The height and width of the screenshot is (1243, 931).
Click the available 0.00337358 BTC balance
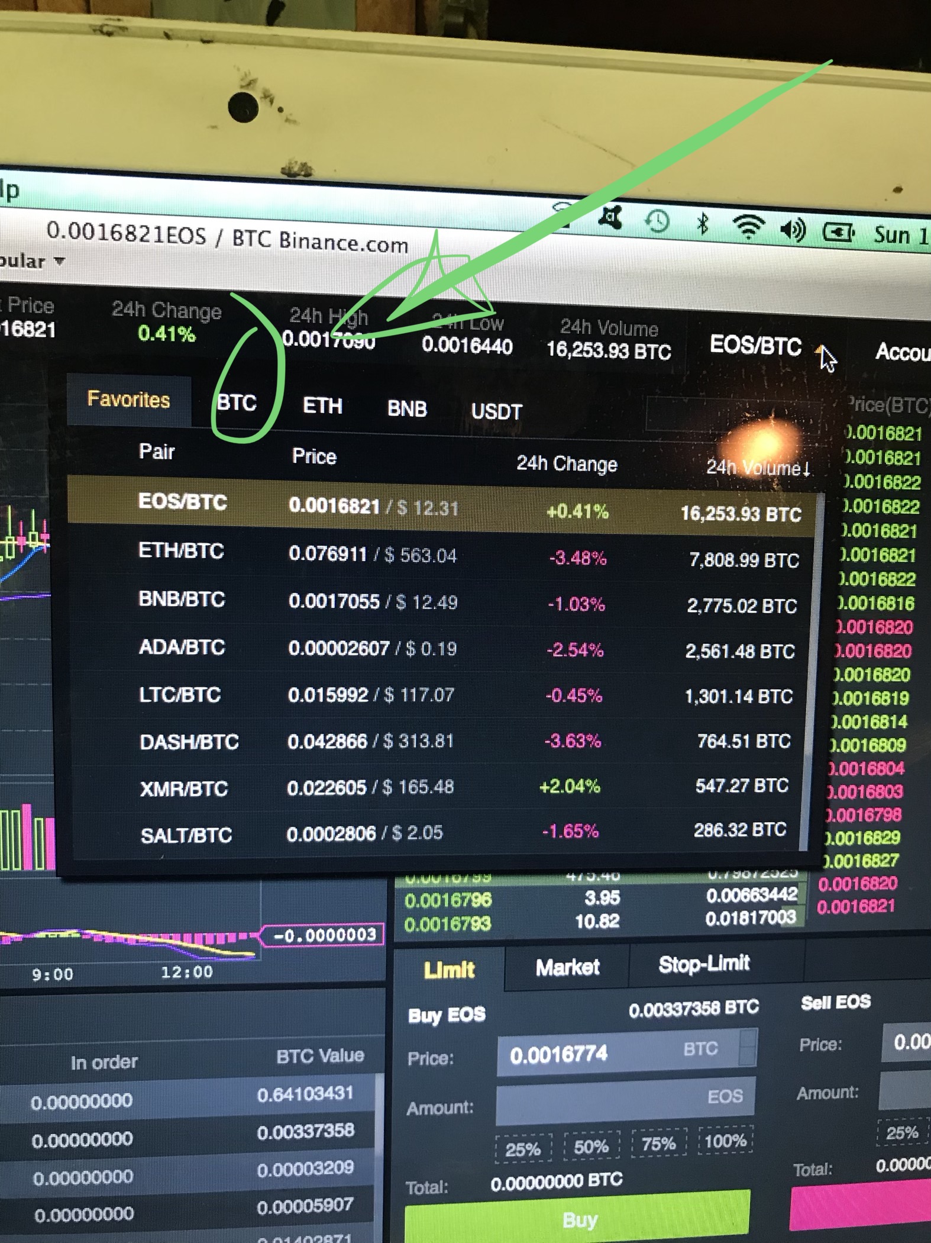[693, 1009]
